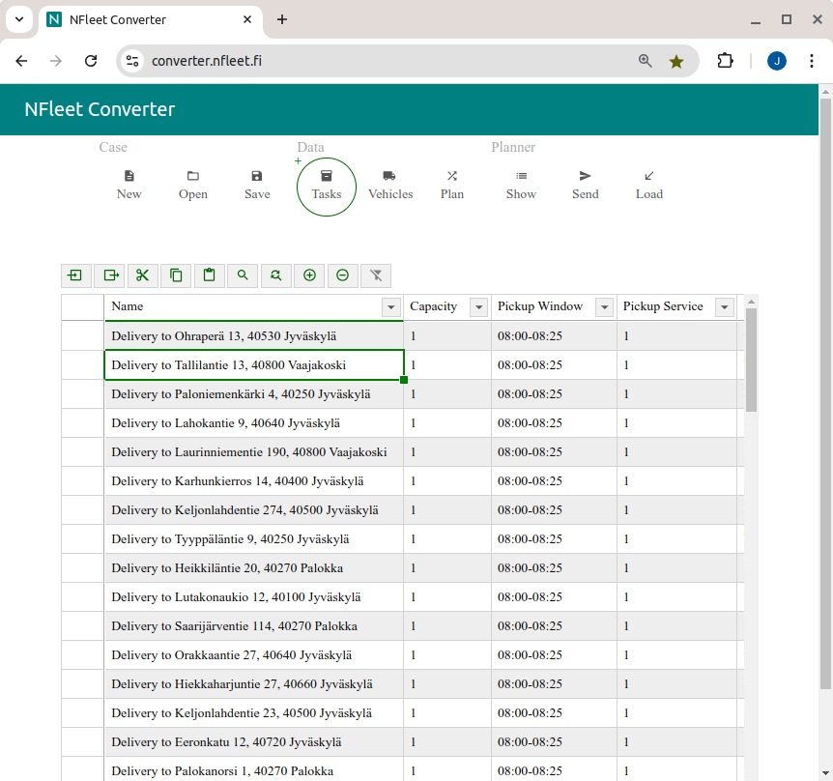This screenshot has width=833, height=781.
Task: Select cell Delivery to Laurinniementie 190
Action: (x=254, y=452)
